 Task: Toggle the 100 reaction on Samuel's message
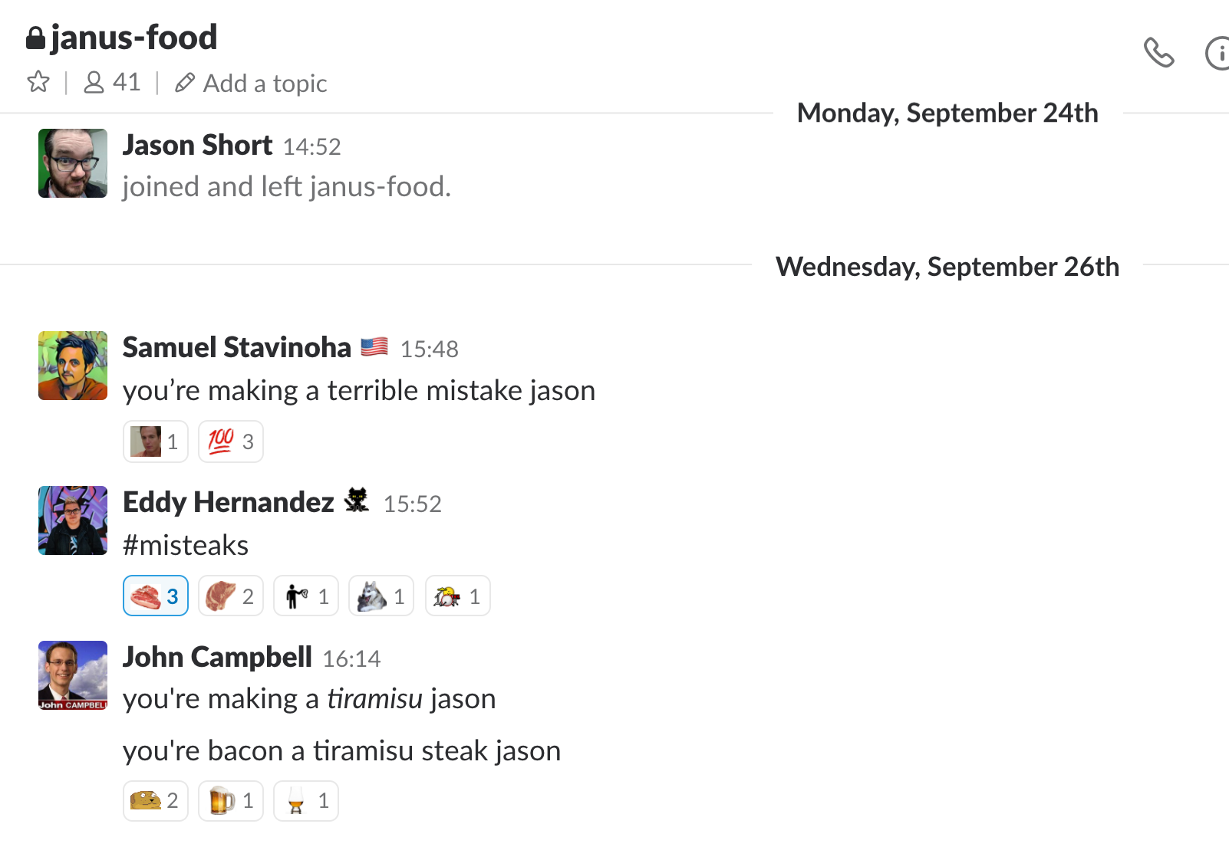point(231,441)
